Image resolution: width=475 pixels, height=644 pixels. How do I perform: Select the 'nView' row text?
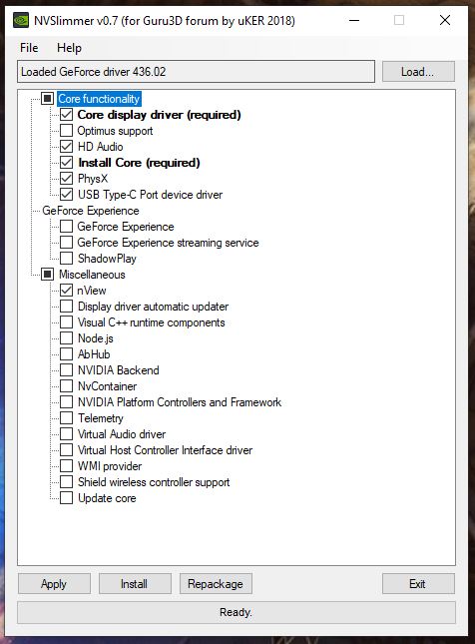pos(92,291)
